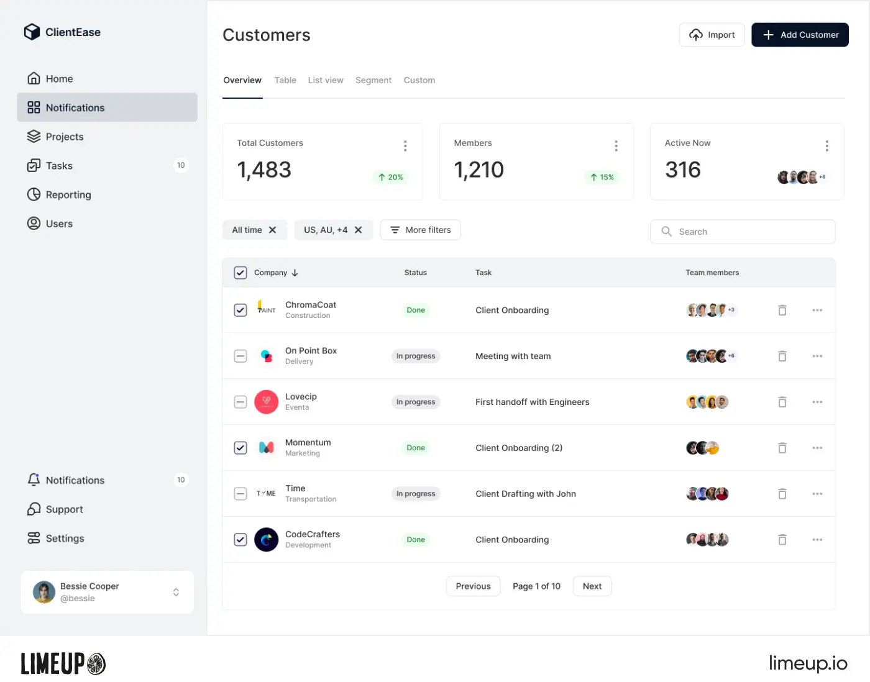
Task: Click the search magnifier icon
Action: tap(666, 231)
